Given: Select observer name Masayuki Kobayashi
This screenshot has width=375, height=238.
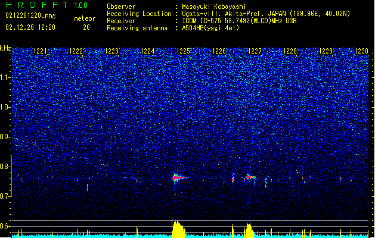Looking at the screenshot, I should point(214,7).
